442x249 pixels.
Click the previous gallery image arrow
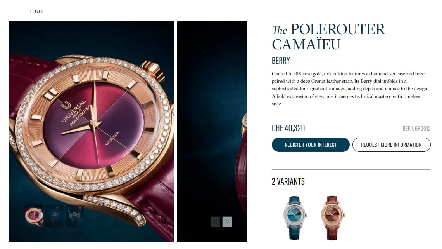pyautogui.click(x=215, y=222)
